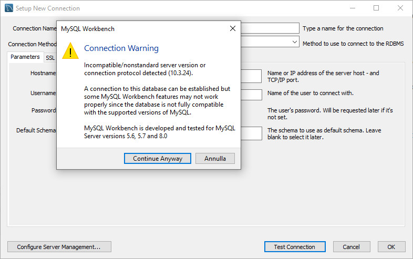413x259 pixels.
Task: Click the MySQL Workbench dolphin title icon
Action: tap(9, 8)
